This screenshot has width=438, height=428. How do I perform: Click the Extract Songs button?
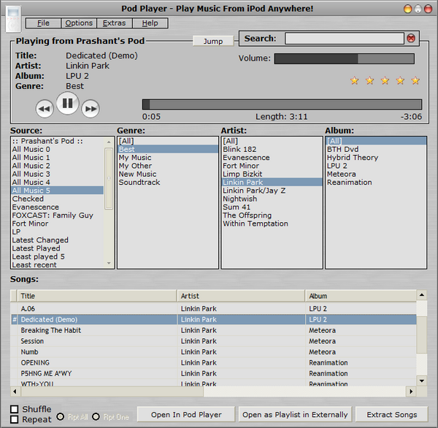point(391,414)
